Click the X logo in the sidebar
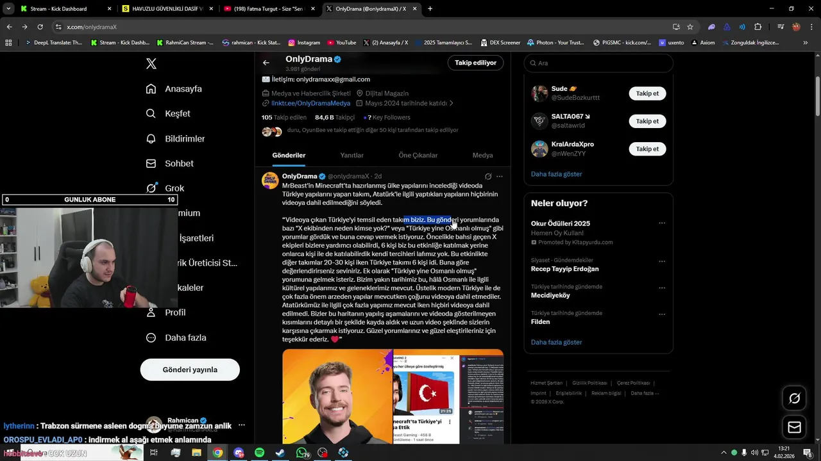 (x=151, y=63)
